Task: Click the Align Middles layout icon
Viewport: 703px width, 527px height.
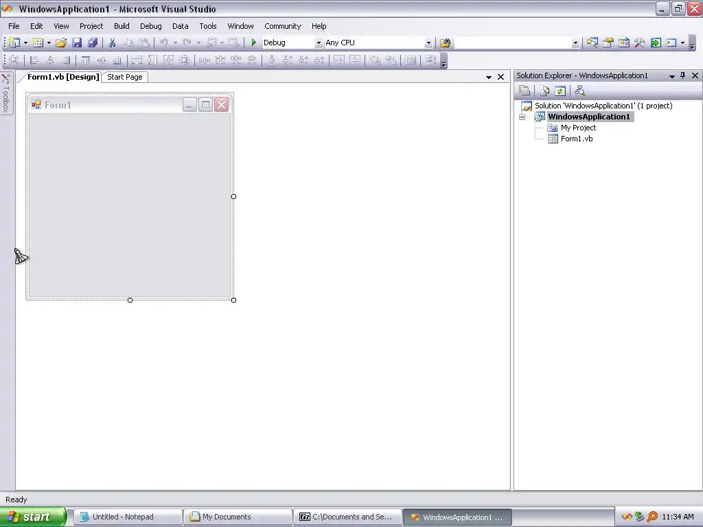Action: pyautogui.click(x=102, y=60)
